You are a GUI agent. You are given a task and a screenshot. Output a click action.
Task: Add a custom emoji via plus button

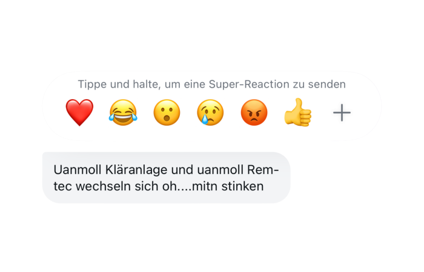coord(342,112)
